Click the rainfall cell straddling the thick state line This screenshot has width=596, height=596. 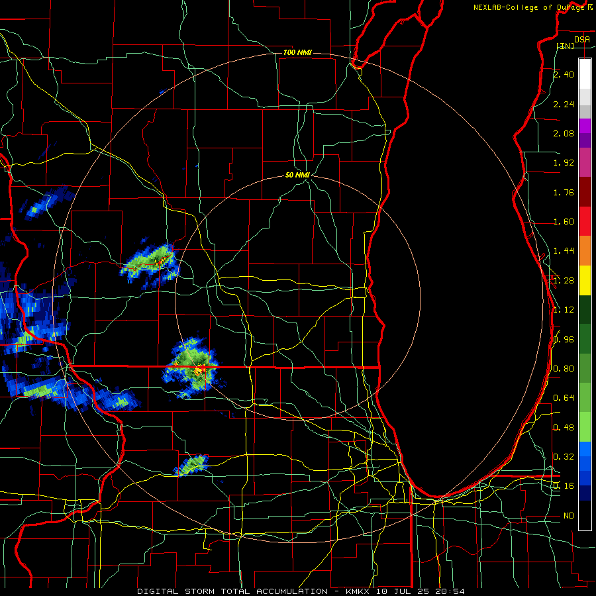(194, 368)
